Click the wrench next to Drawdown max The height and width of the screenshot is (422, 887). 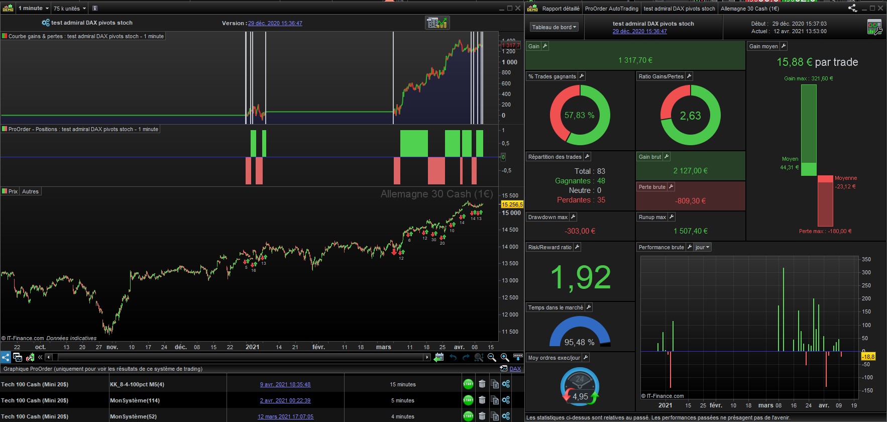click(x=573, y=217)
